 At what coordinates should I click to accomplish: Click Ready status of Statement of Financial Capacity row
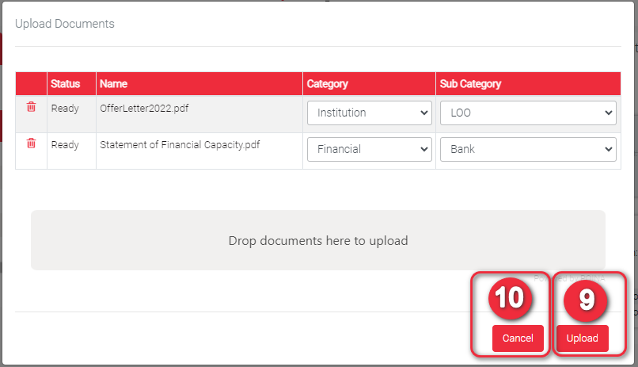pos(65,144)
